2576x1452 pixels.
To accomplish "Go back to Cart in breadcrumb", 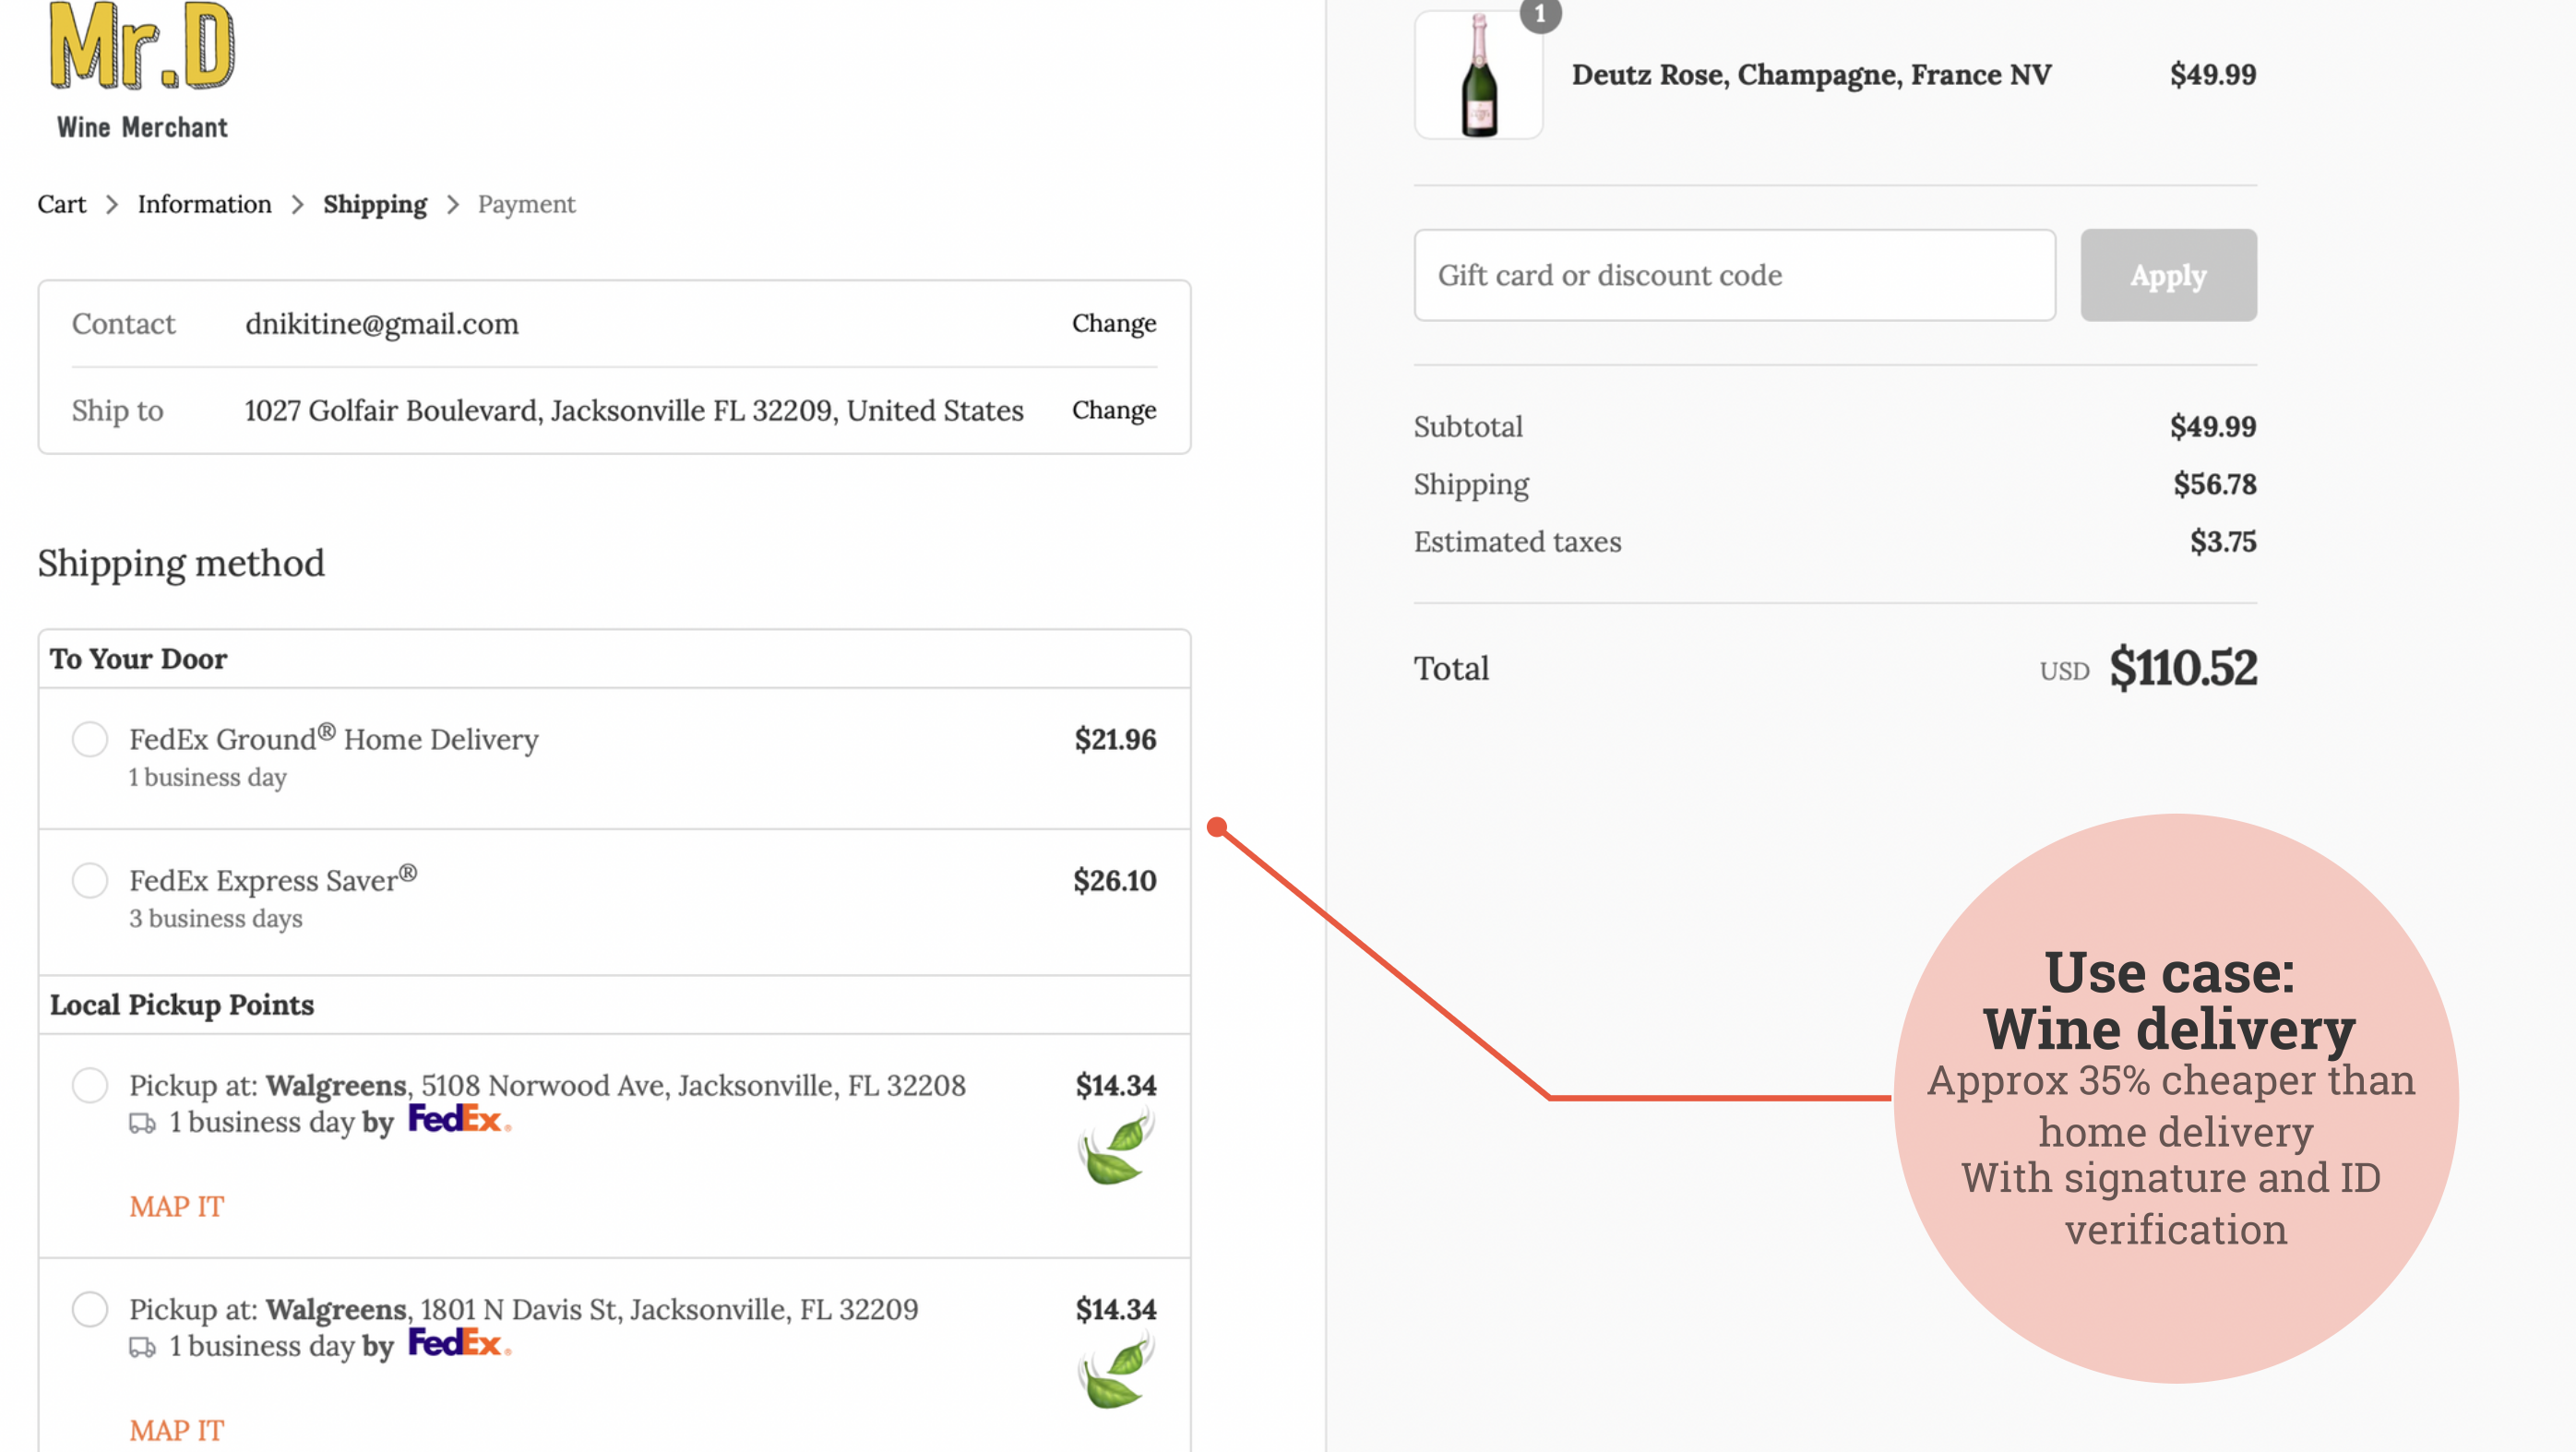I will 62,204.
